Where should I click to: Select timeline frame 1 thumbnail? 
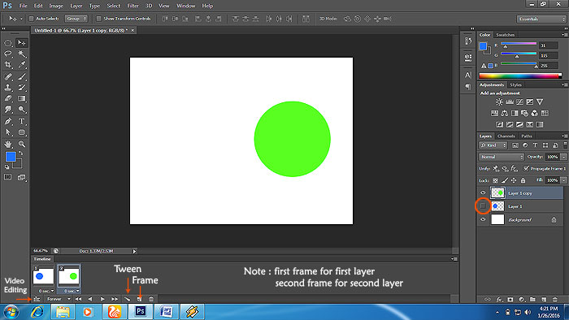[x=43, y=276]
